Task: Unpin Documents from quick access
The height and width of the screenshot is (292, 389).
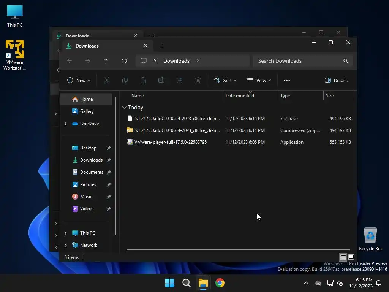Action: click(x=109, y=172)
